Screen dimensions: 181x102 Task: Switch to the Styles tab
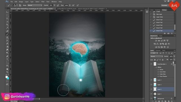click(161, 36)
